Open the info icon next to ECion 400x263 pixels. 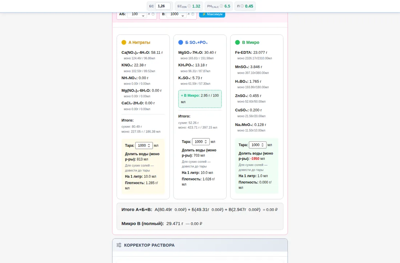pos(189,6)
